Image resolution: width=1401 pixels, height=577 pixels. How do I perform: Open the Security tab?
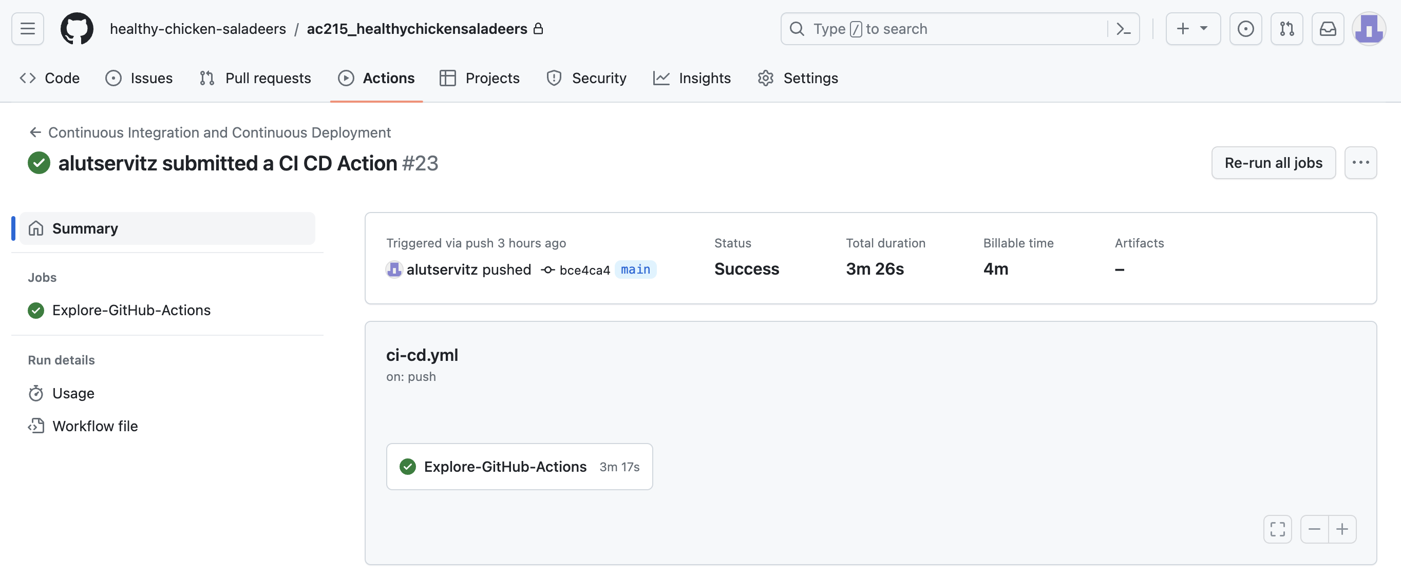tap(586, 79)
